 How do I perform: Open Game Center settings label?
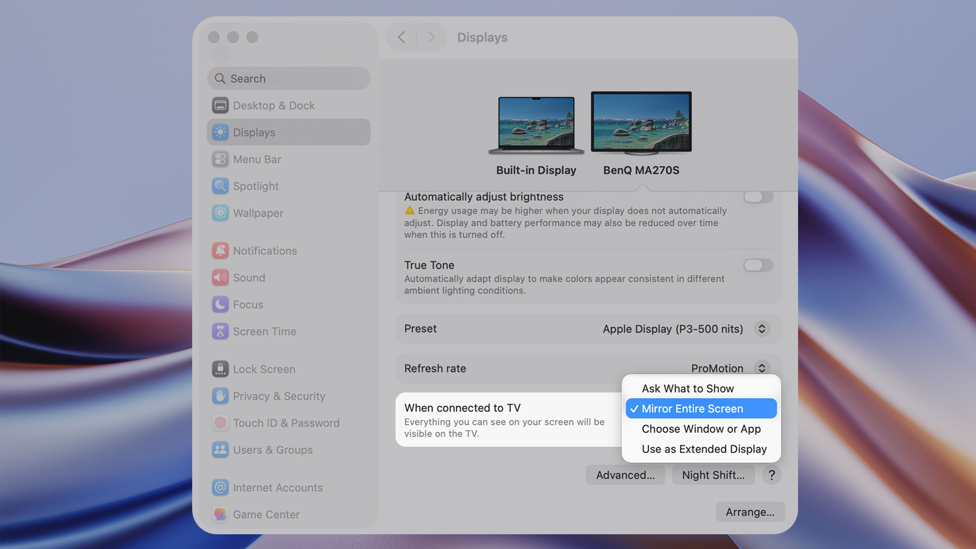tap(266, 514)
